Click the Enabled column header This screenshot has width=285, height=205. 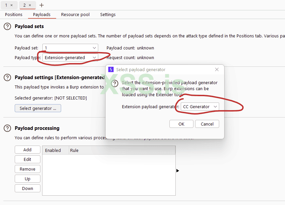coord(55,150)
